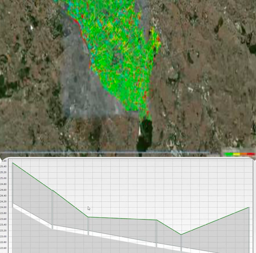
Task: Select the red legend color swatch
Action: coord(251,154)
